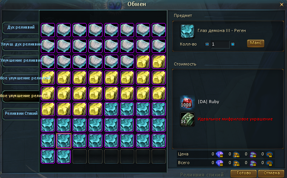Increase quantity with the plus button

pos(232,44)
